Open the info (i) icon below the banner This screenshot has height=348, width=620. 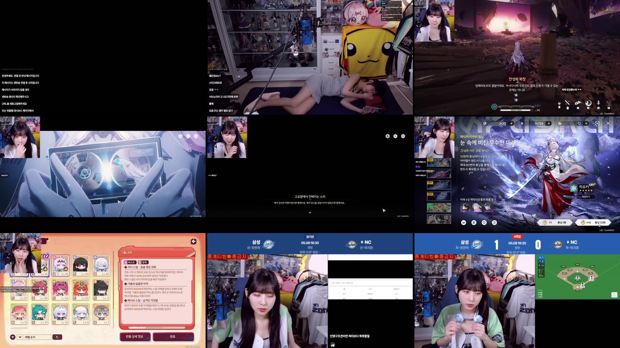coord(484,222)
